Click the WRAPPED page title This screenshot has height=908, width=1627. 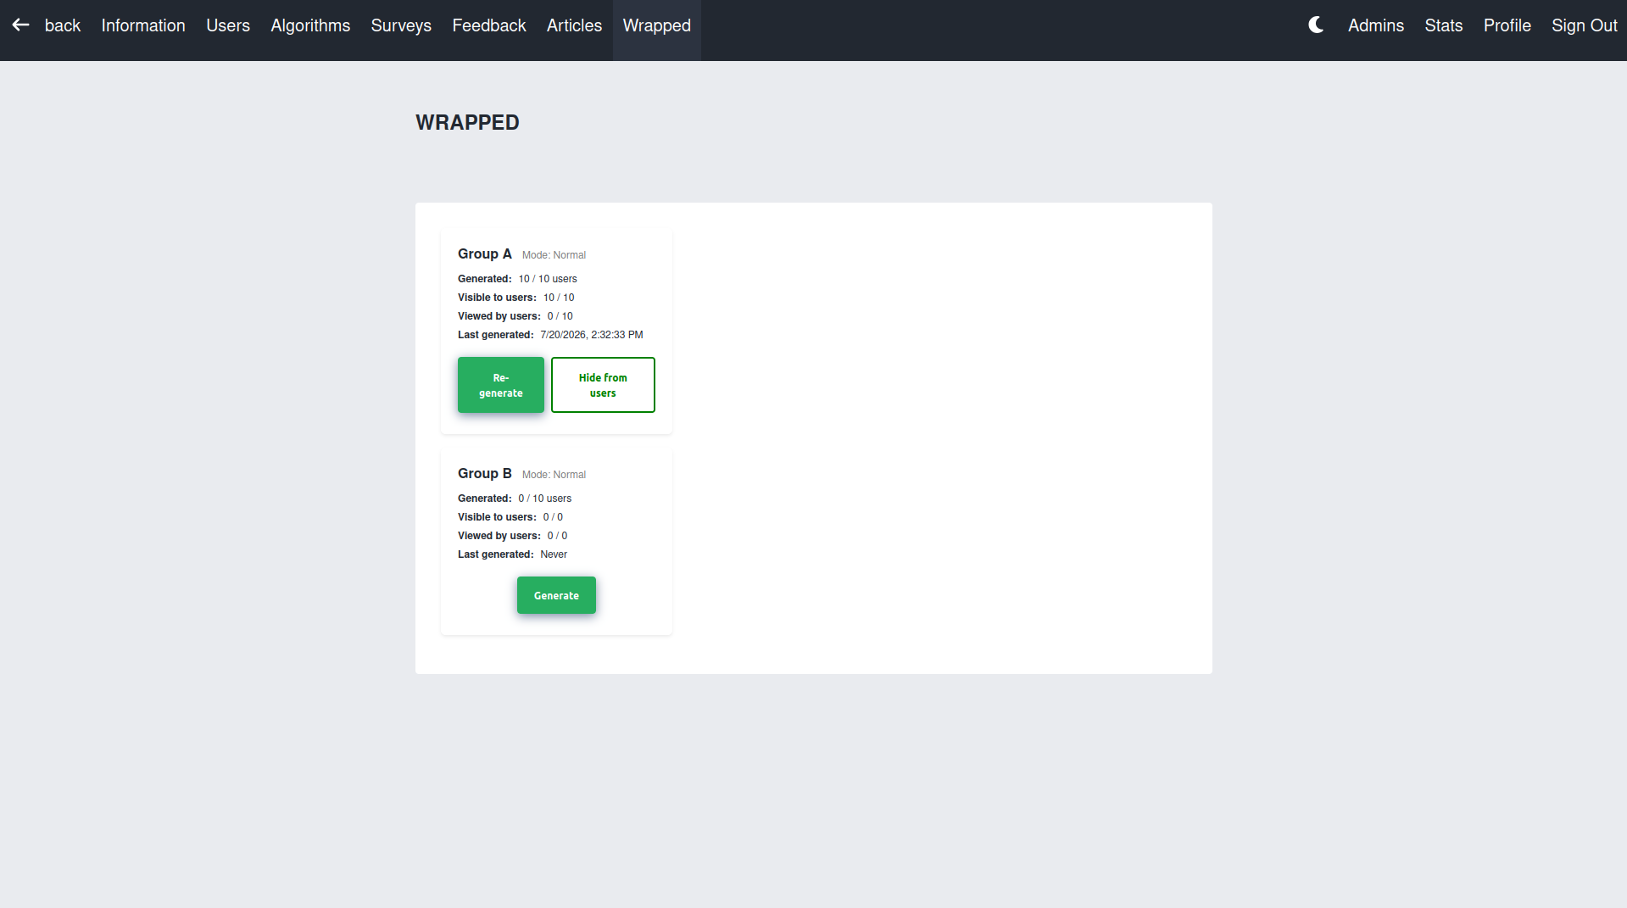pyautogui.click(x=467, y=122)
